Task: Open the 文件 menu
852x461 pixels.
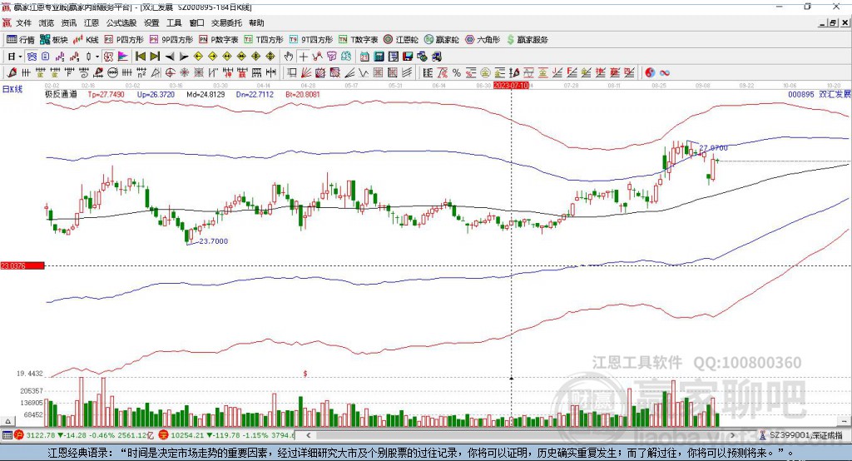Action: 23,22
